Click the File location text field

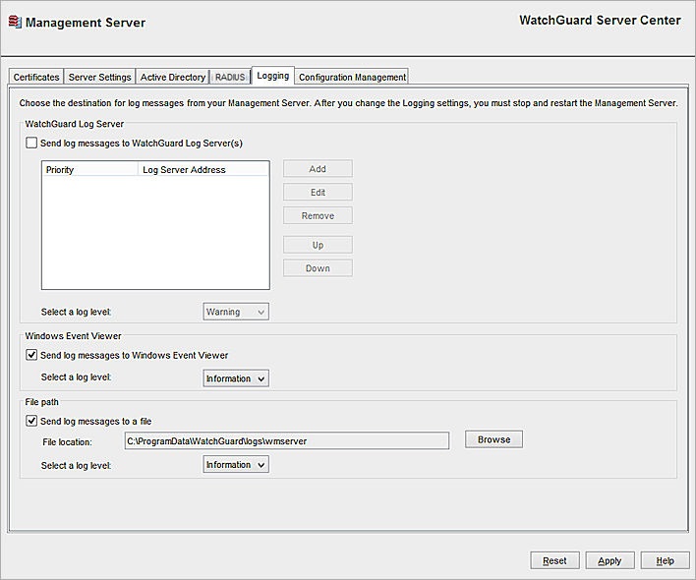click(x=285, y=441)
